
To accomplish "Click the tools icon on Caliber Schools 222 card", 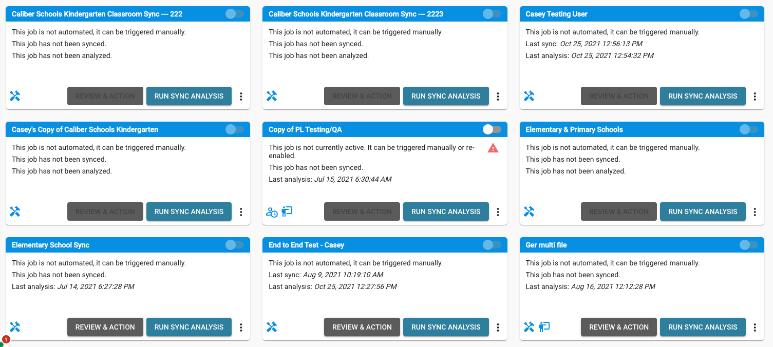I will click(x=15, y=96).
